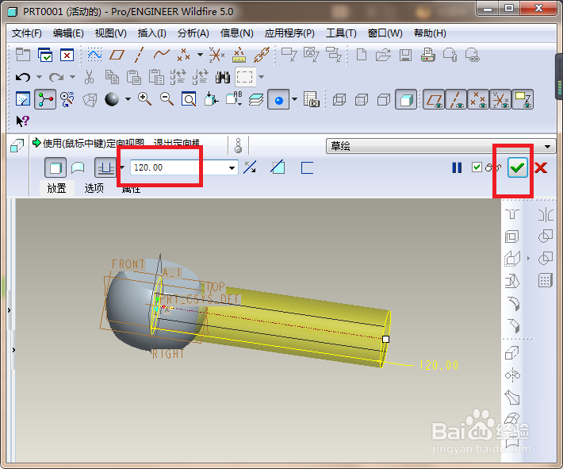This screenshot has height=469, width=563.
Task: Select extrude as solid
Action: [x=56, y=167]
